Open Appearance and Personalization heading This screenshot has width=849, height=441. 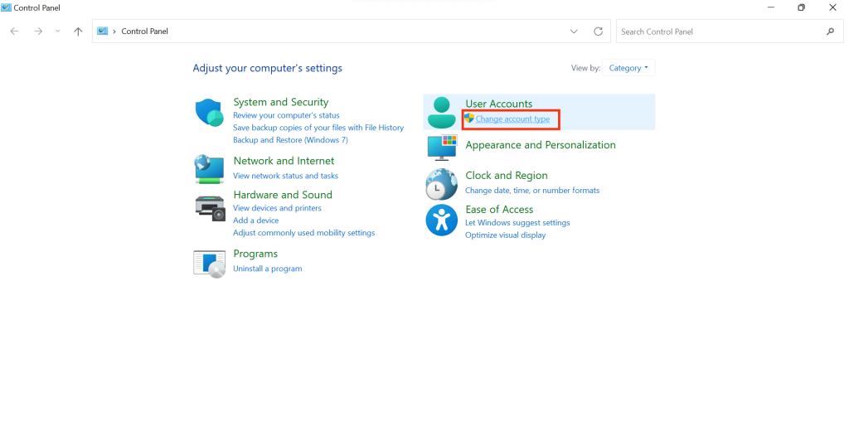[x=541, y=145]
